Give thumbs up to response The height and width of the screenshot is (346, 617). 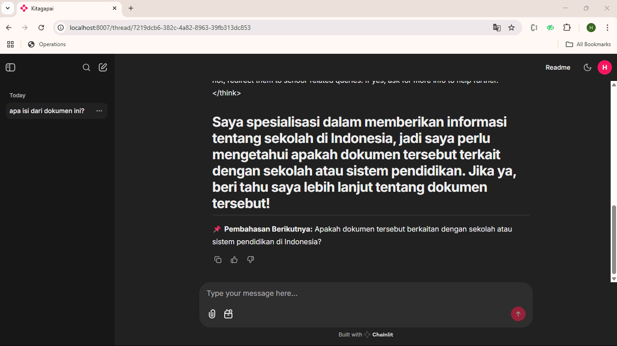coord(234,260)
